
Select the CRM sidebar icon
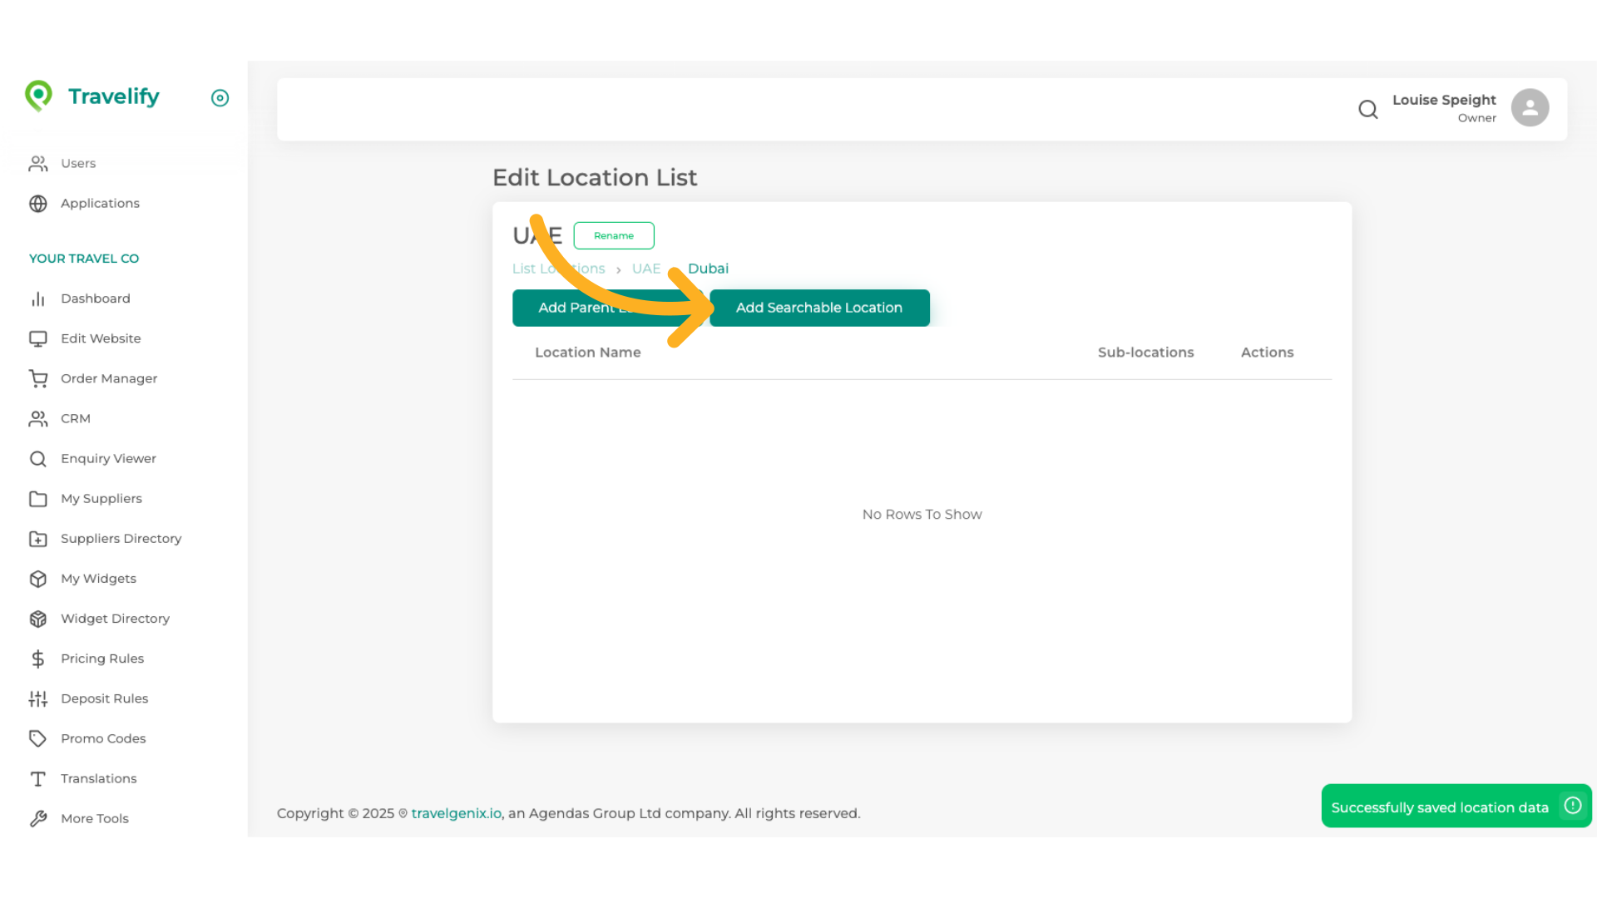(38, 418)
